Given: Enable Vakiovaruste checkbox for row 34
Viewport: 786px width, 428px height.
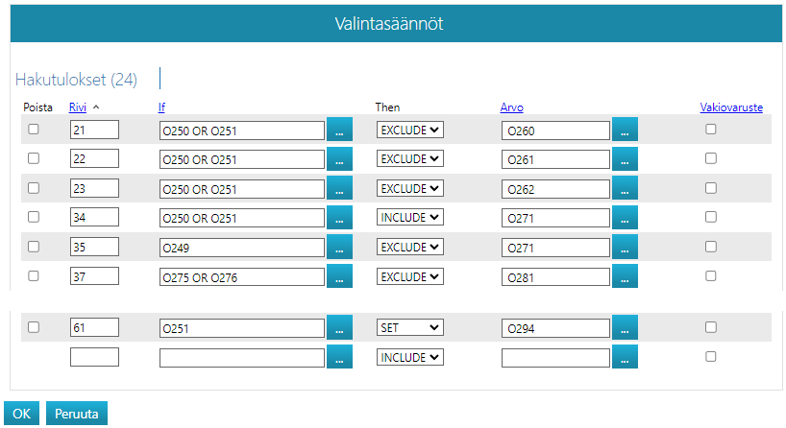Looking at the screenshot, I should (711, 217).
